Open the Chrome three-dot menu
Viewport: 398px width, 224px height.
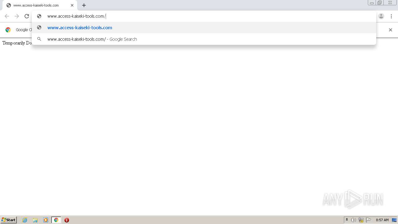point(391,16)
